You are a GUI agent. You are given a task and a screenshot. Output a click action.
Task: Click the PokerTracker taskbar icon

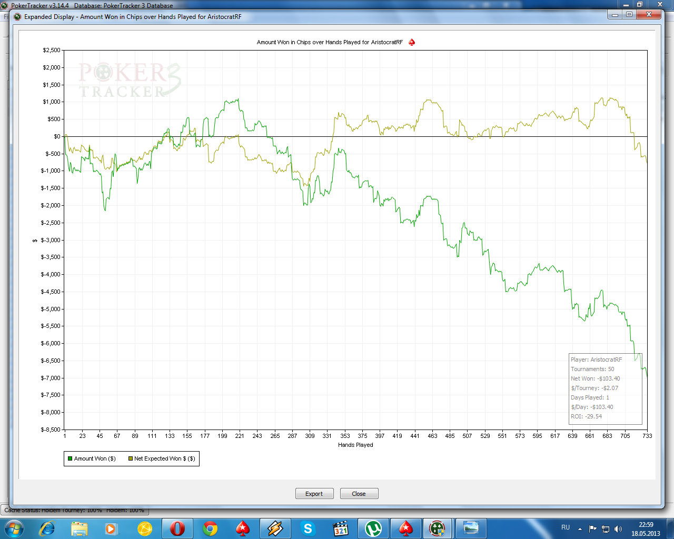click(437, 528)
